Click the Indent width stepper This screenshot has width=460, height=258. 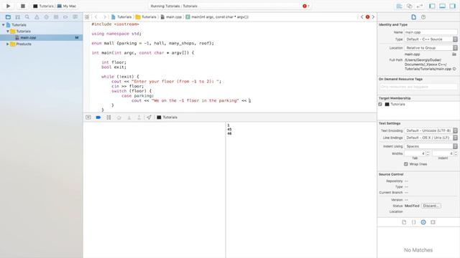coord(456,153)
